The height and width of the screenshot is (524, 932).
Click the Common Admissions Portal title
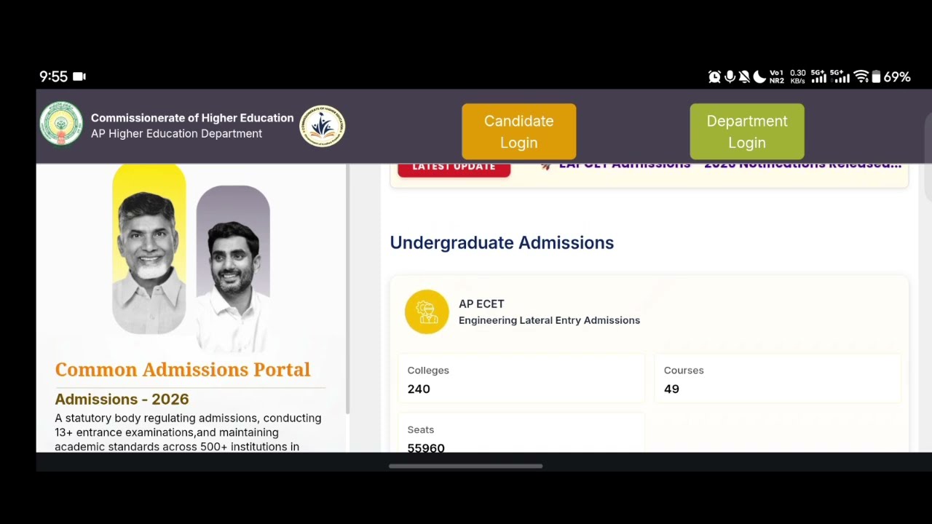183,370
